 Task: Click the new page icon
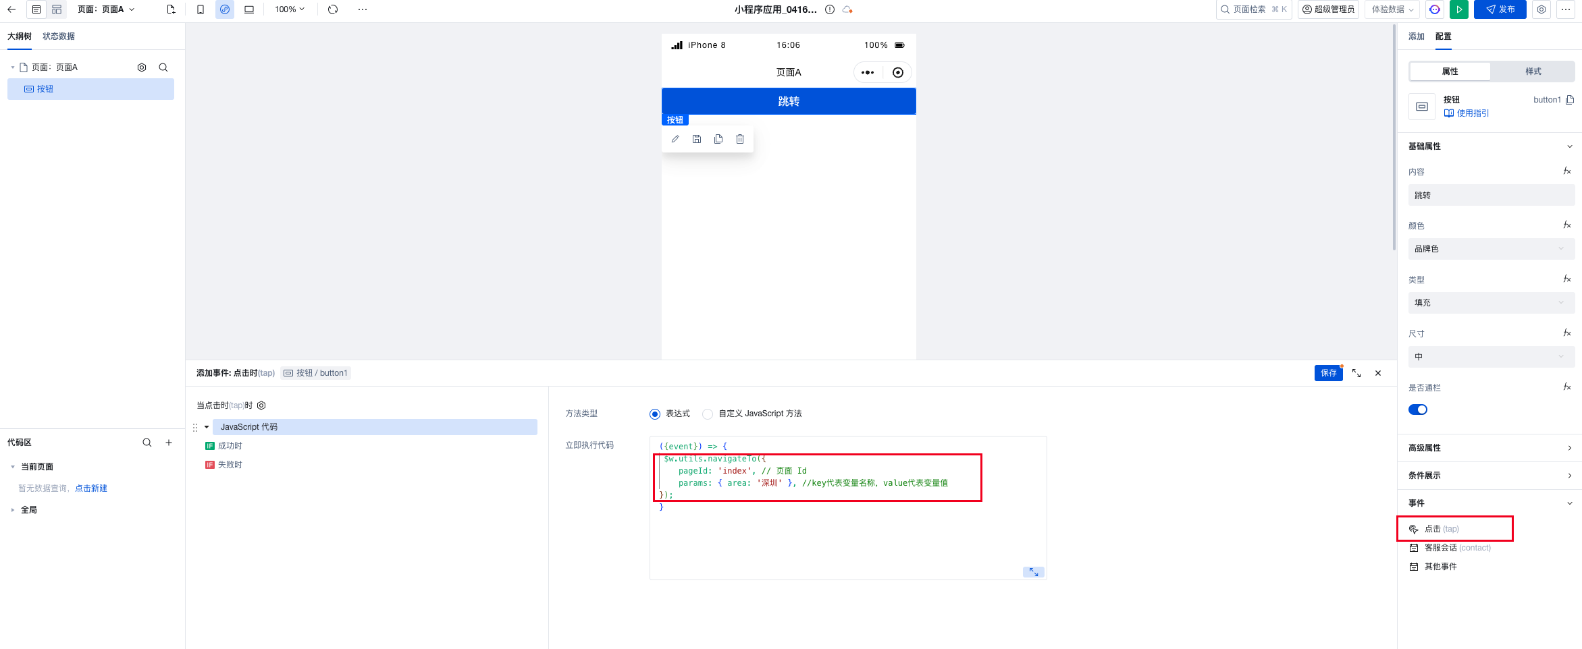coord(171,9)
